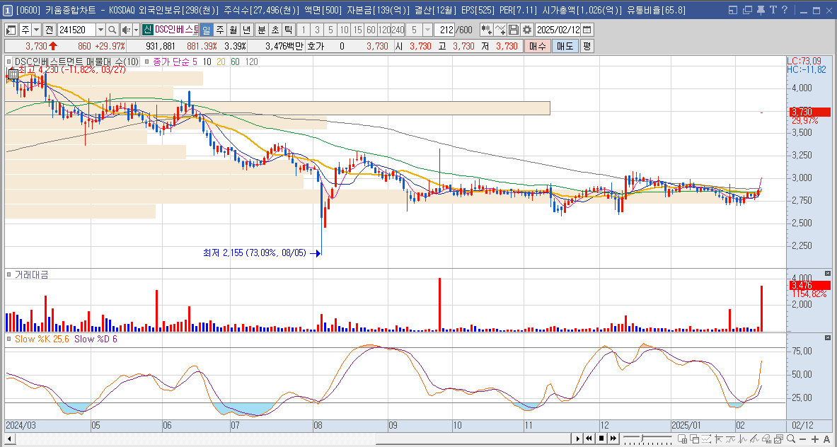Click the 주 button in toolbar
837x447 pixels.
[25, 30]
